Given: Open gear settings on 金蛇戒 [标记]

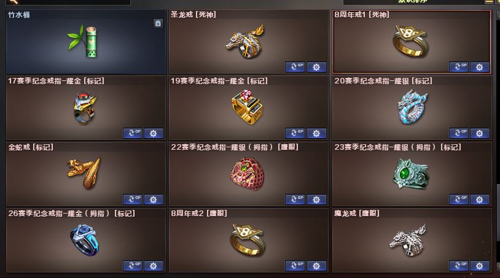Looking at the screenshot, I should (154, 199).
